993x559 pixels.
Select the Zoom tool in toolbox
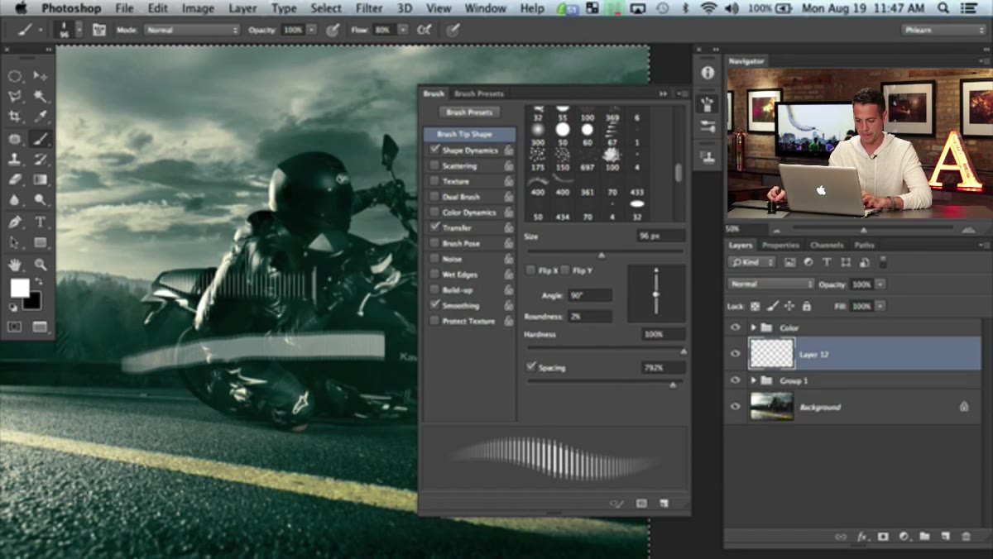pos(40,265)
